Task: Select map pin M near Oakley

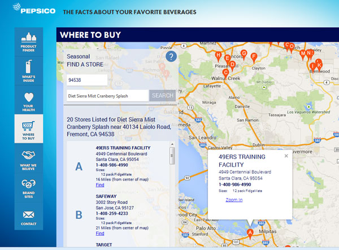Action: pos(303,55)
